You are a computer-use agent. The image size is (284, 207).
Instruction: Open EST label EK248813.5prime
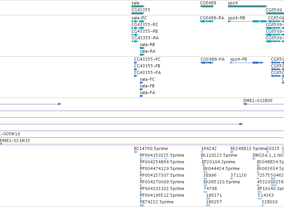pyautogui.click(x=249, y=149)
